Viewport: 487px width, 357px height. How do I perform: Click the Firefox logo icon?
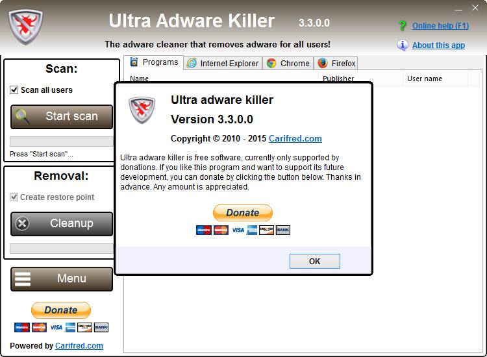point(322,63)
